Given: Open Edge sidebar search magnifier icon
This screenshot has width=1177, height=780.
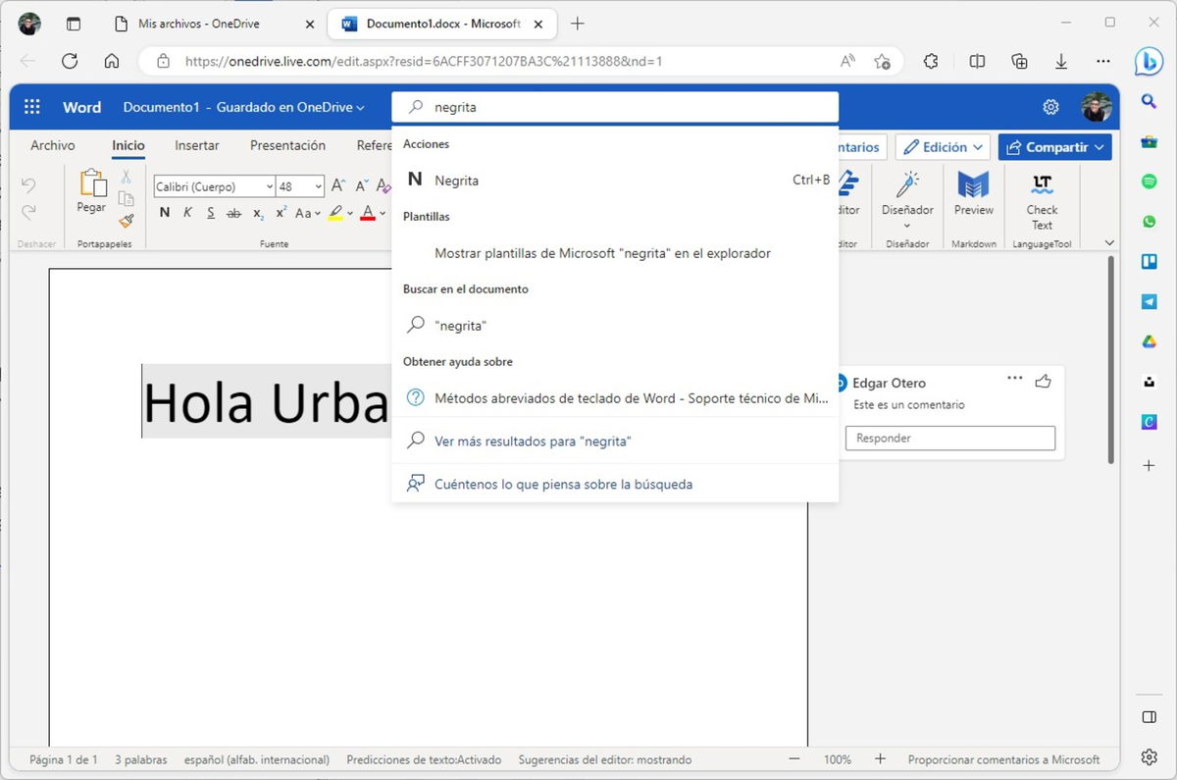Looking at the screenshot, I should coord(1149,101).
